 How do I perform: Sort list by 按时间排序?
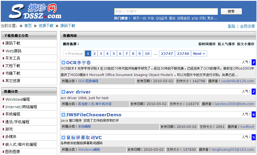point(207,44)
